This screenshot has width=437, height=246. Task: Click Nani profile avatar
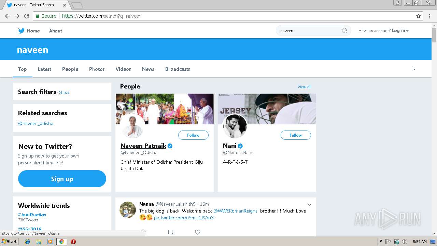click(x=235, y=126)
